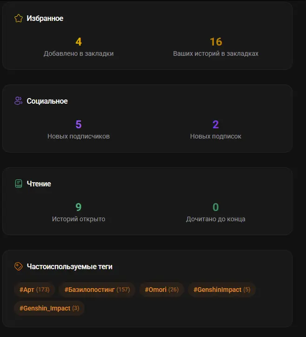Click the star icon beside Избранное
This screenshot has height=337, width=306.
[x=19, y=19]
